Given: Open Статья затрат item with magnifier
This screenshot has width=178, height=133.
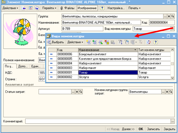Looking at the screenshot, I should [x=81, y=92].
